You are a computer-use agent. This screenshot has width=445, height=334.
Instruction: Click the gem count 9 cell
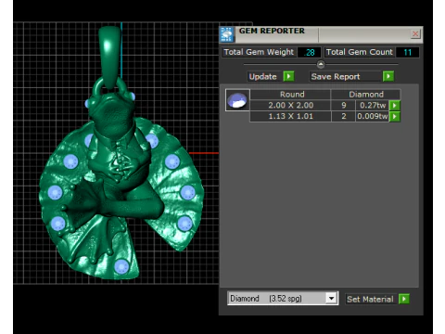(343, 105)
